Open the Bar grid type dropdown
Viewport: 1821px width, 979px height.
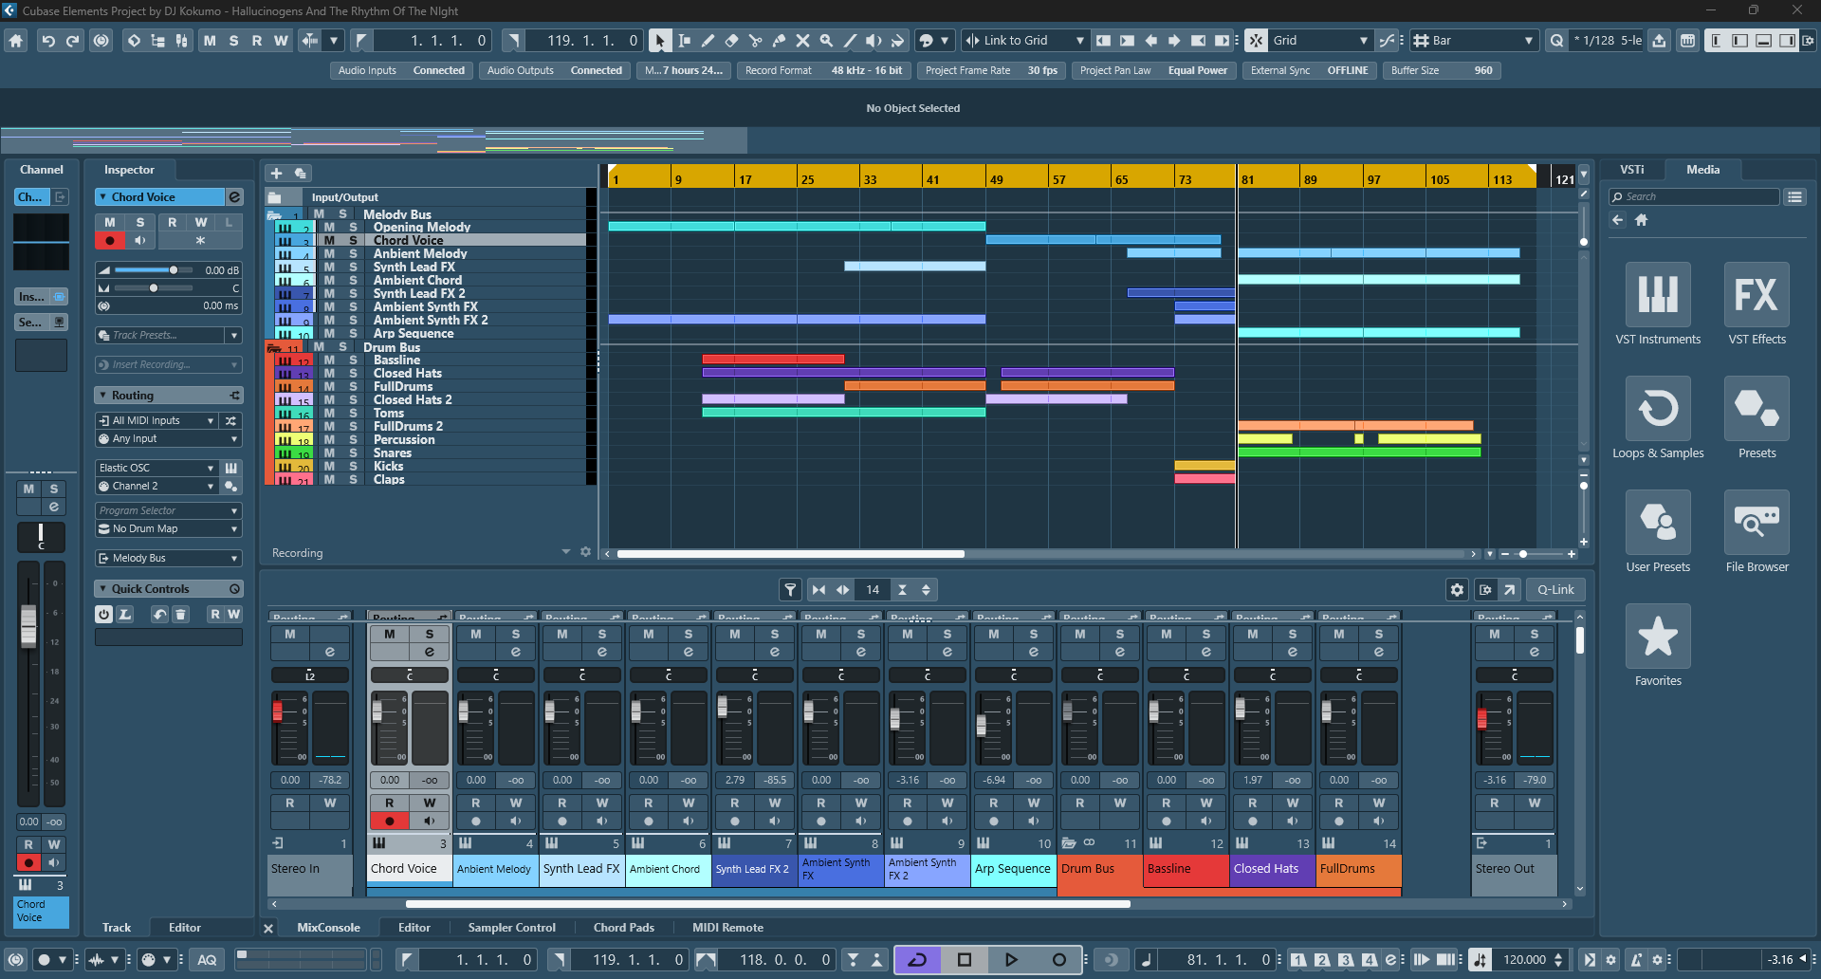pos(1473,41)
